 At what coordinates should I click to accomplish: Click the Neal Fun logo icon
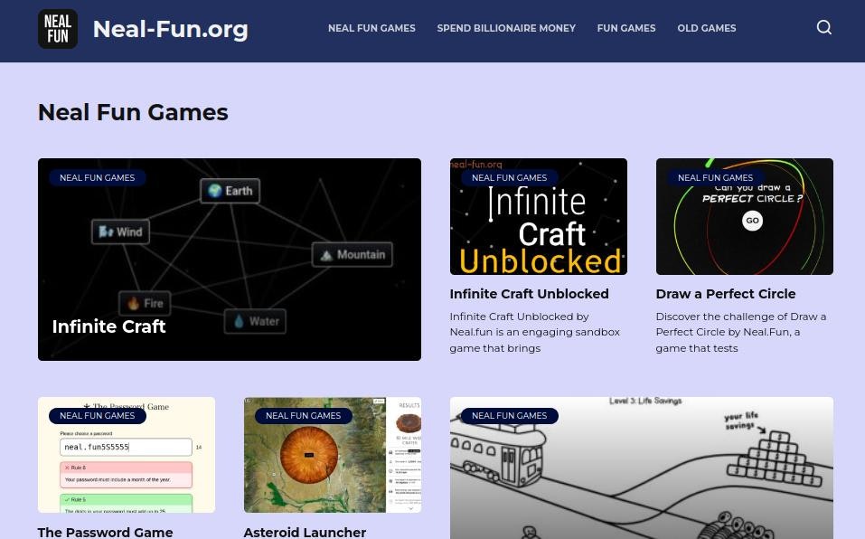[58, 29]
